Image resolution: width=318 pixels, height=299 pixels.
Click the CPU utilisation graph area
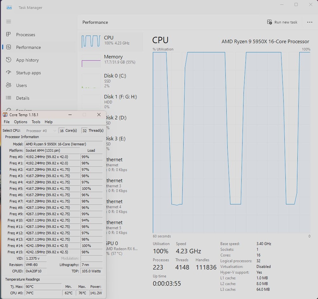coord(231,143)
